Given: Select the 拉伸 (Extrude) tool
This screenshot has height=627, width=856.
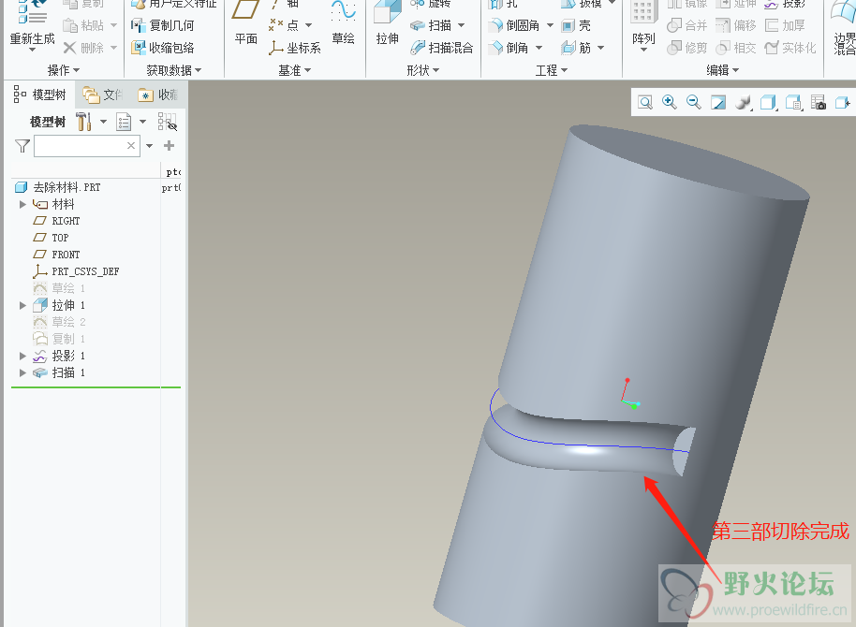Looking at the screenshot, I should 387,22.
